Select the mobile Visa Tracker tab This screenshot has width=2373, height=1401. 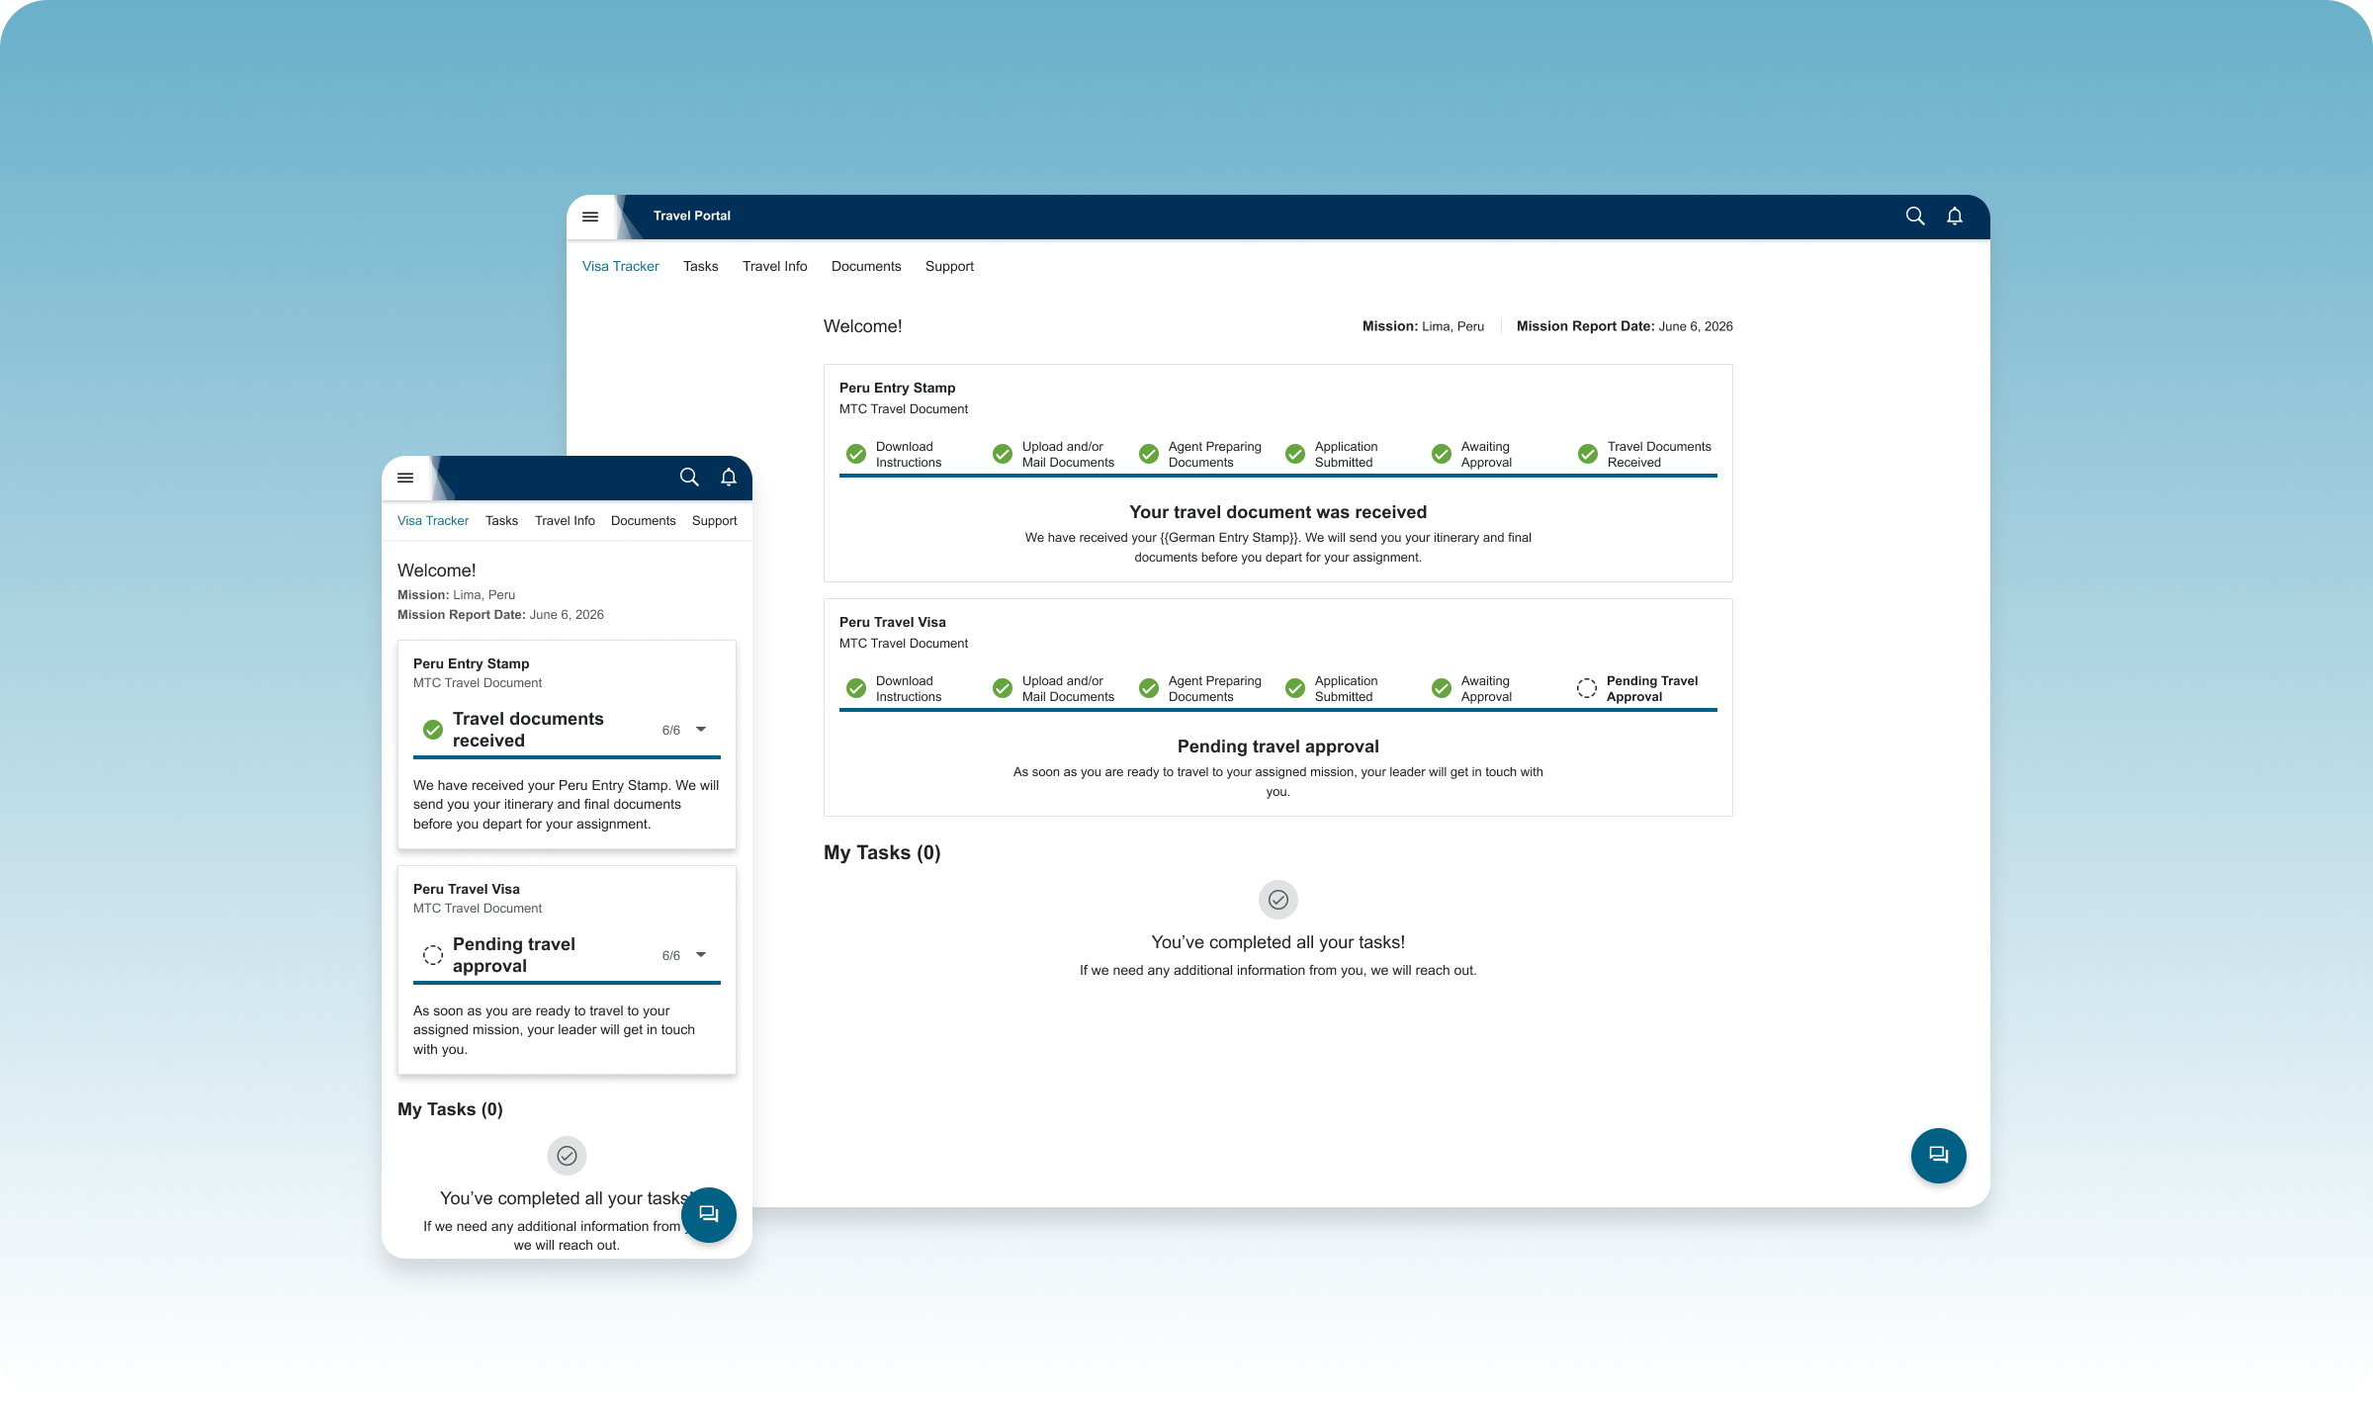point(433,521)
